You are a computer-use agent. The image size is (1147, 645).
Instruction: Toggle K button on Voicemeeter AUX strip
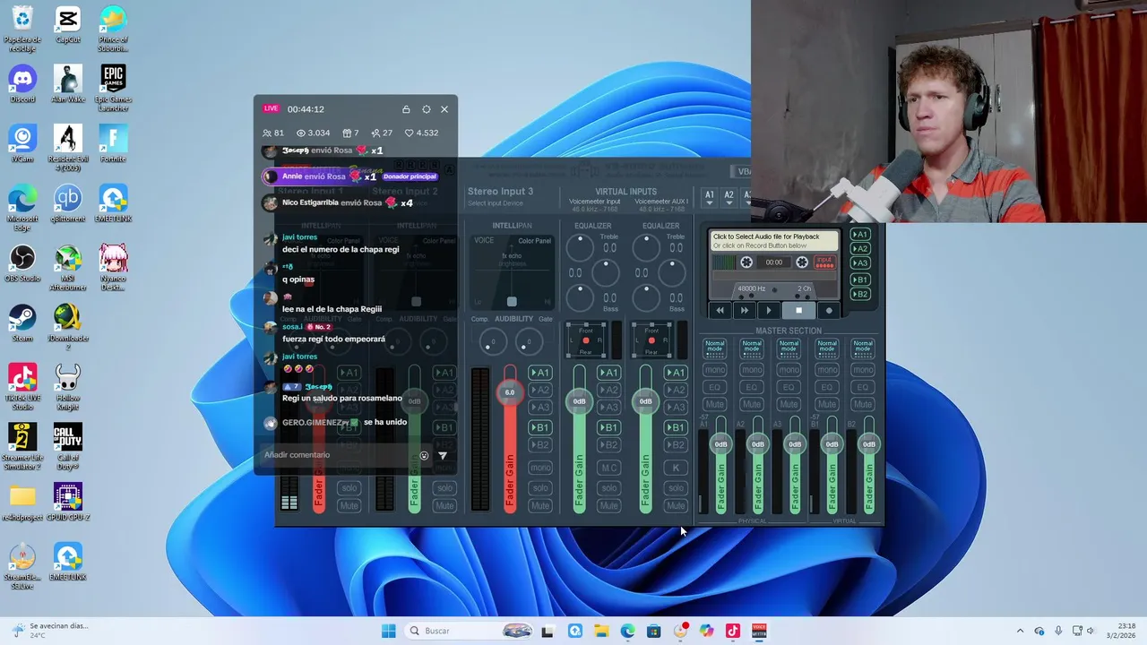coord(676,468)
